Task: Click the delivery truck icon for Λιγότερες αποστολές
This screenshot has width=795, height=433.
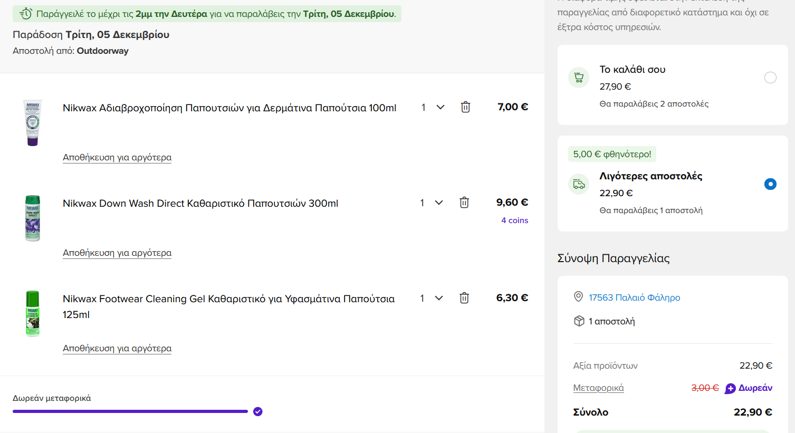Action: pyautogui.click(x=579, y=184)
